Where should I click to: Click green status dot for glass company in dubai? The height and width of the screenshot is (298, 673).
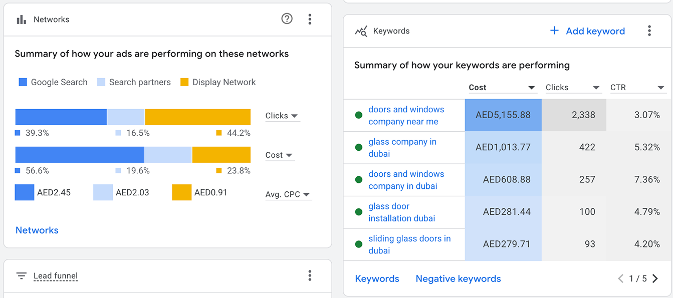click(359, 147)
